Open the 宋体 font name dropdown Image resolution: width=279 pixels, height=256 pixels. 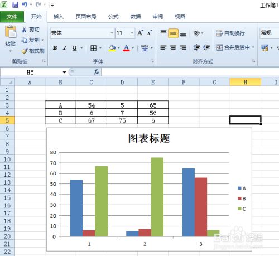click(112, 33)
